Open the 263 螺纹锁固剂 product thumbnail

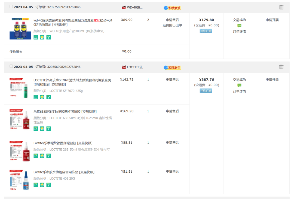tap(20, 151)
